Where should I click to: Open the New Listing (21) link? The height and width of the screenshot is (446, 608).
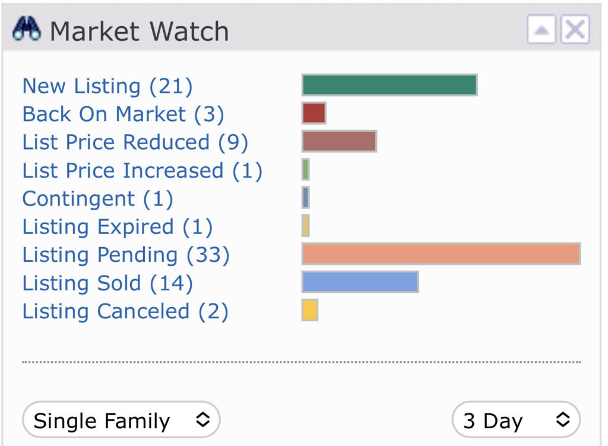(107, 86)
